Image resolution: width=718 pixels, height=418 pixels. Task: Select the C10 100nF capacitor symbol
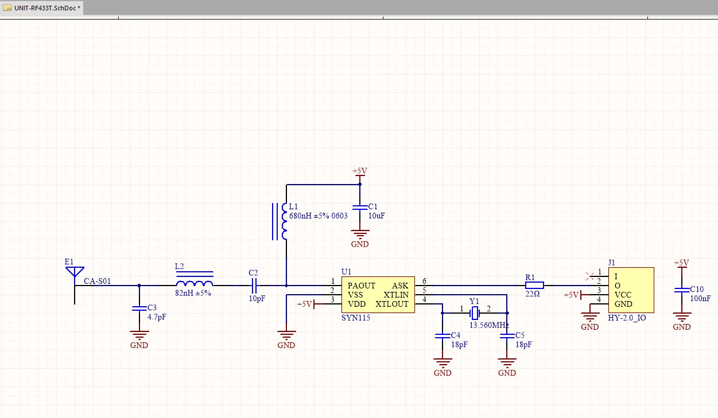coord(681,290)
